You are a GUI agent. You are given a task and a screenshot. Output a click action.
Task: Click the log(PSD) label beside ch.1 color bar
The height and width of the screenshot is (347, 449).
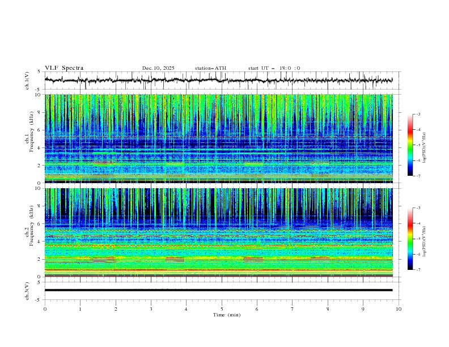pos(425,148)
